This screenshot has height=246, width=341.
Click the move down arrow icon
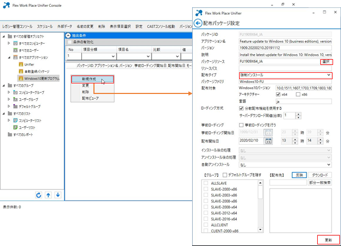[x=58, y=195]
